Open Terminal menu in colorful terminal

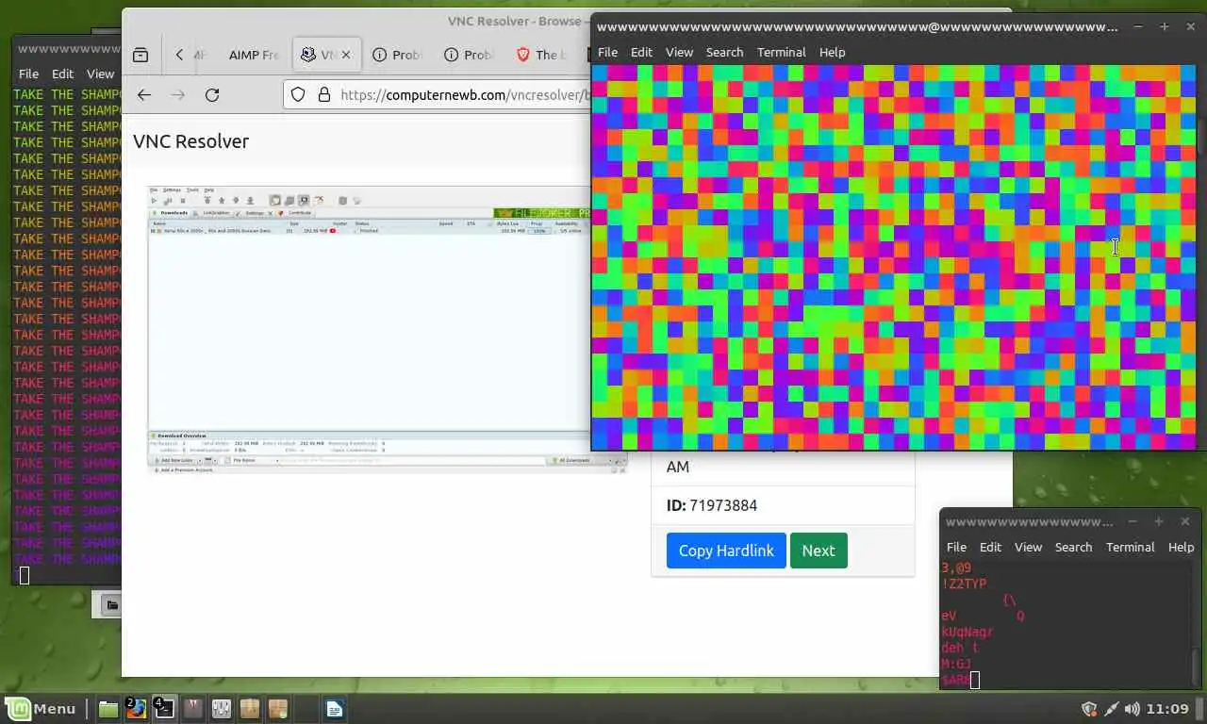(781, 52)
